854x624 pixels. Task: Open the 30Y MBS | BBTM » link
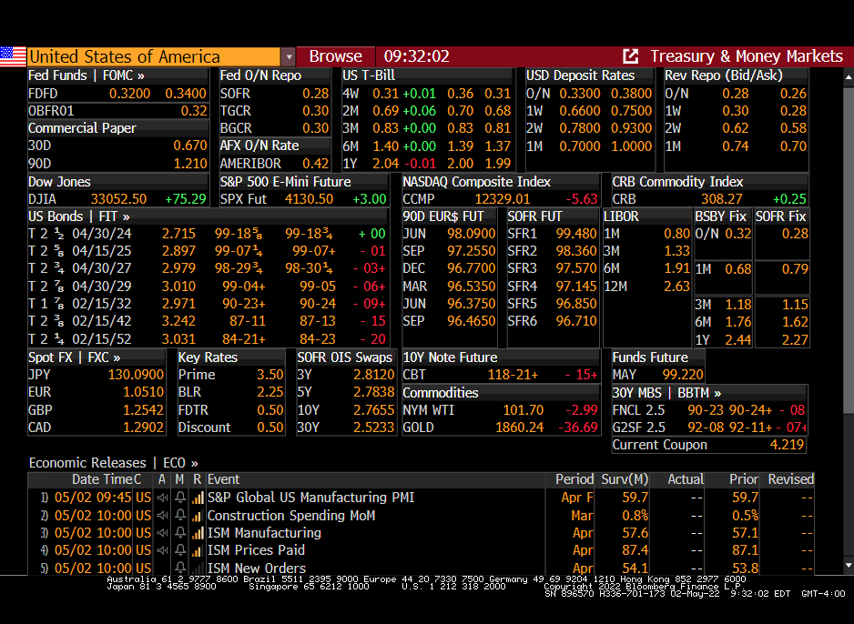coord(666,393)
